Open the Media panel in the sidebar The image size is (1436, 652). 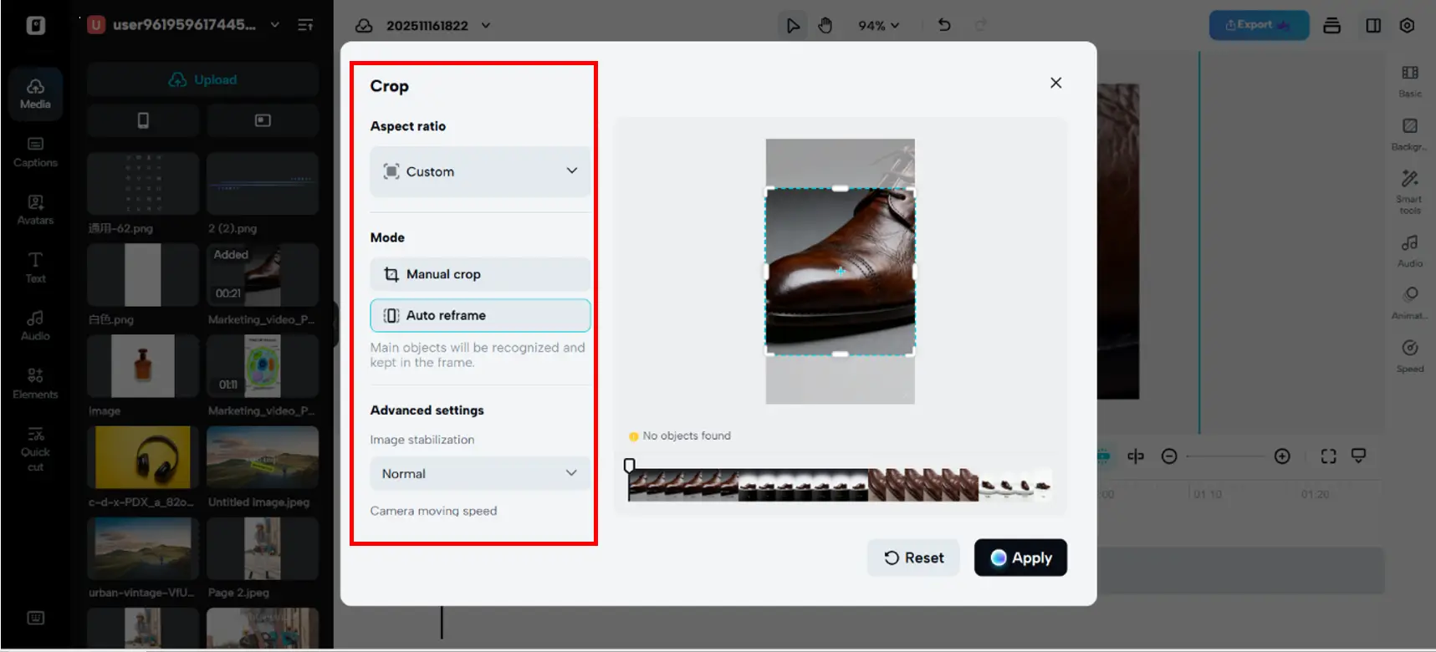click(35, 93)
